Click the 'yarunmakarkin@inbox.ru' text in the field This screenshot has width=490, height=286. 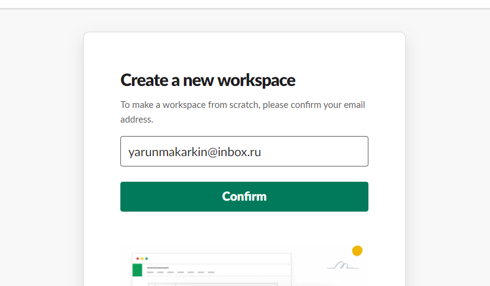tap(195, 152)
